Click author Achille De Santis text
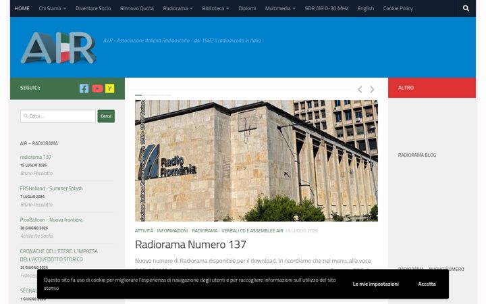Screen dimensions: 486x304 click(36, 236)
